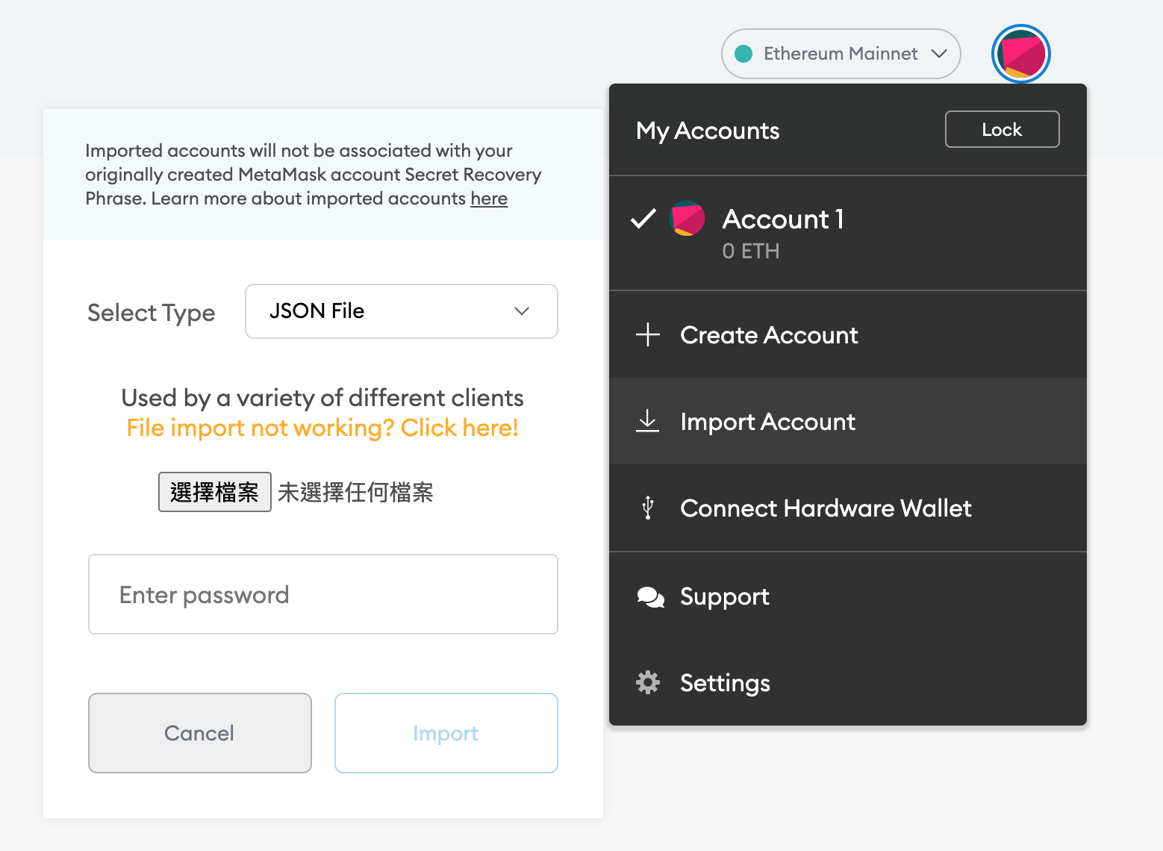Screen dimensions: 1163x851
Task: Click the 未選擇任何檔案 file status text
Action: (355, 492)
